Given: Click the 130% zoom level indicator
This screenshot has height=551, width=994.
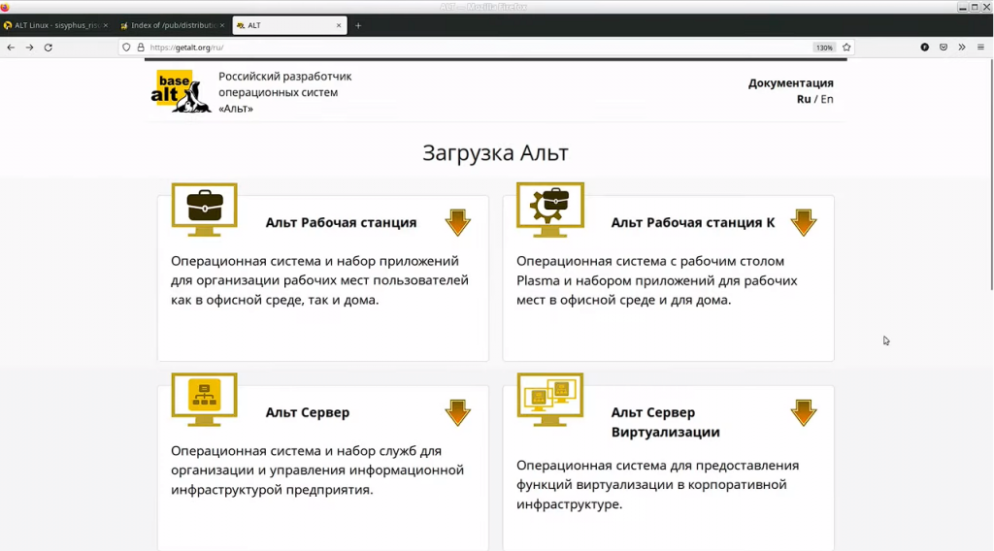Looking at the screenshot, I should pyautogui.click(x=824, y=48).
